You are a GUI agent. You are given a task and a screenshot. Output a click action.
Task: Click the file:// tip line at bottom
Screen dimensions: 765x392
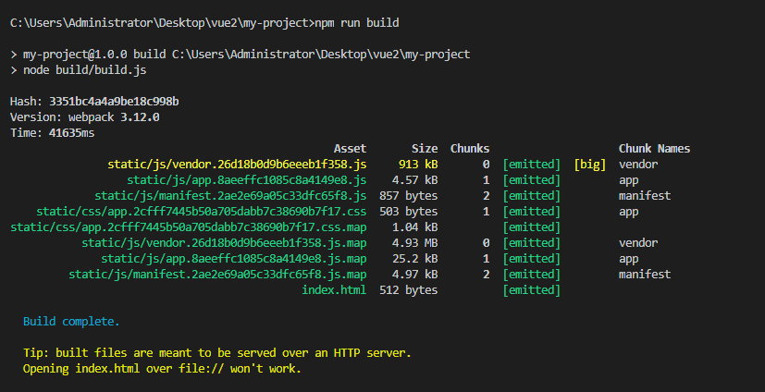162,369
